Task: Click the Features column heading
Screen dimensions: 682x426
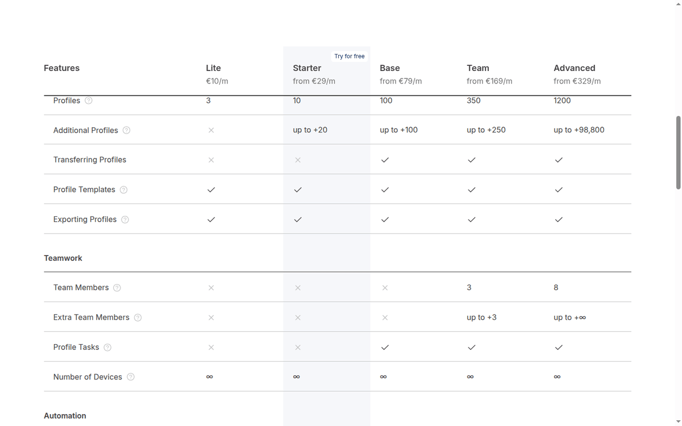Action: click(x=61, y=68)
